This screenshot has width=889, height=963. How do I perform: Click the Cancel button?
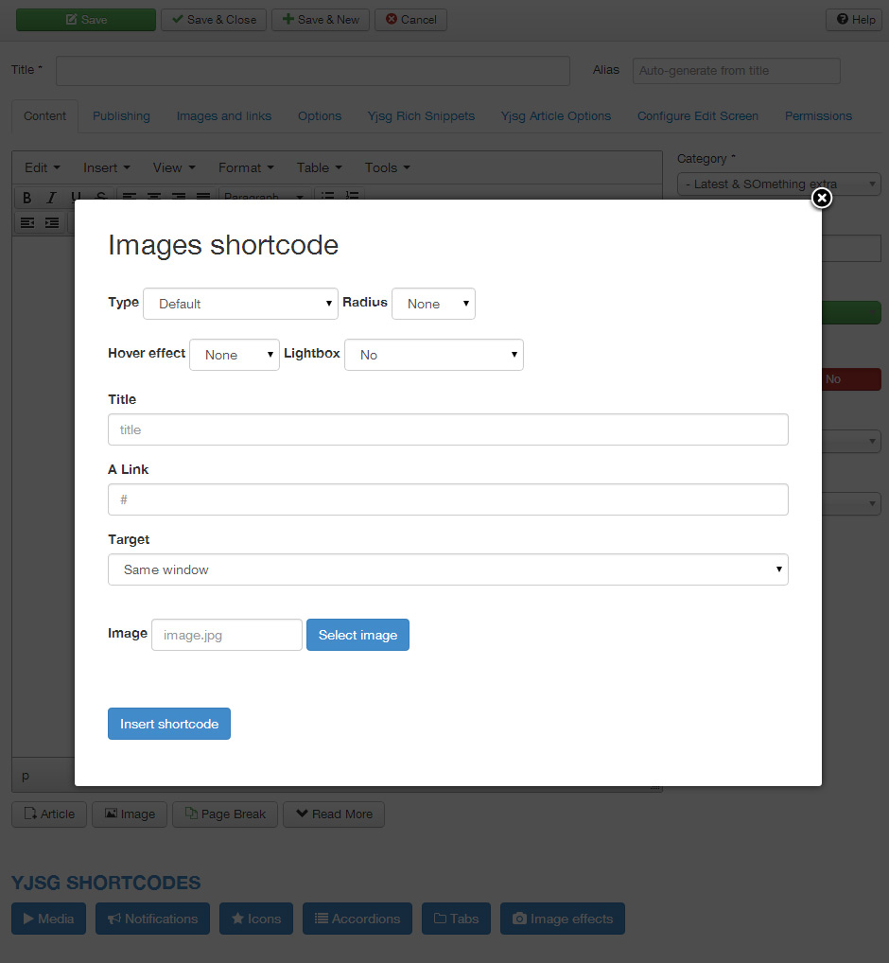(x=410, y=20)
